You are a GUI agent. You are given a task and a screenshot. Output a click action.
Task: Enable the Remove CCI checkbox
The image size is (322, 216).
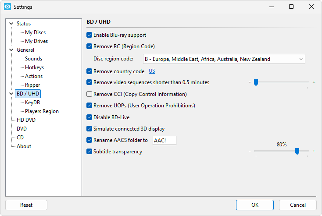click(x=89, y=94)
